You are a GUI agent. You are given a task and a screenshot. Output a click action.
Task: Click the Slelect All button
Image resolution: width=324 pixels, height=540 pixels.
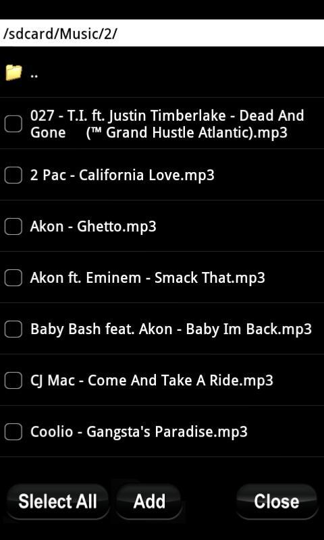(57, 502)
